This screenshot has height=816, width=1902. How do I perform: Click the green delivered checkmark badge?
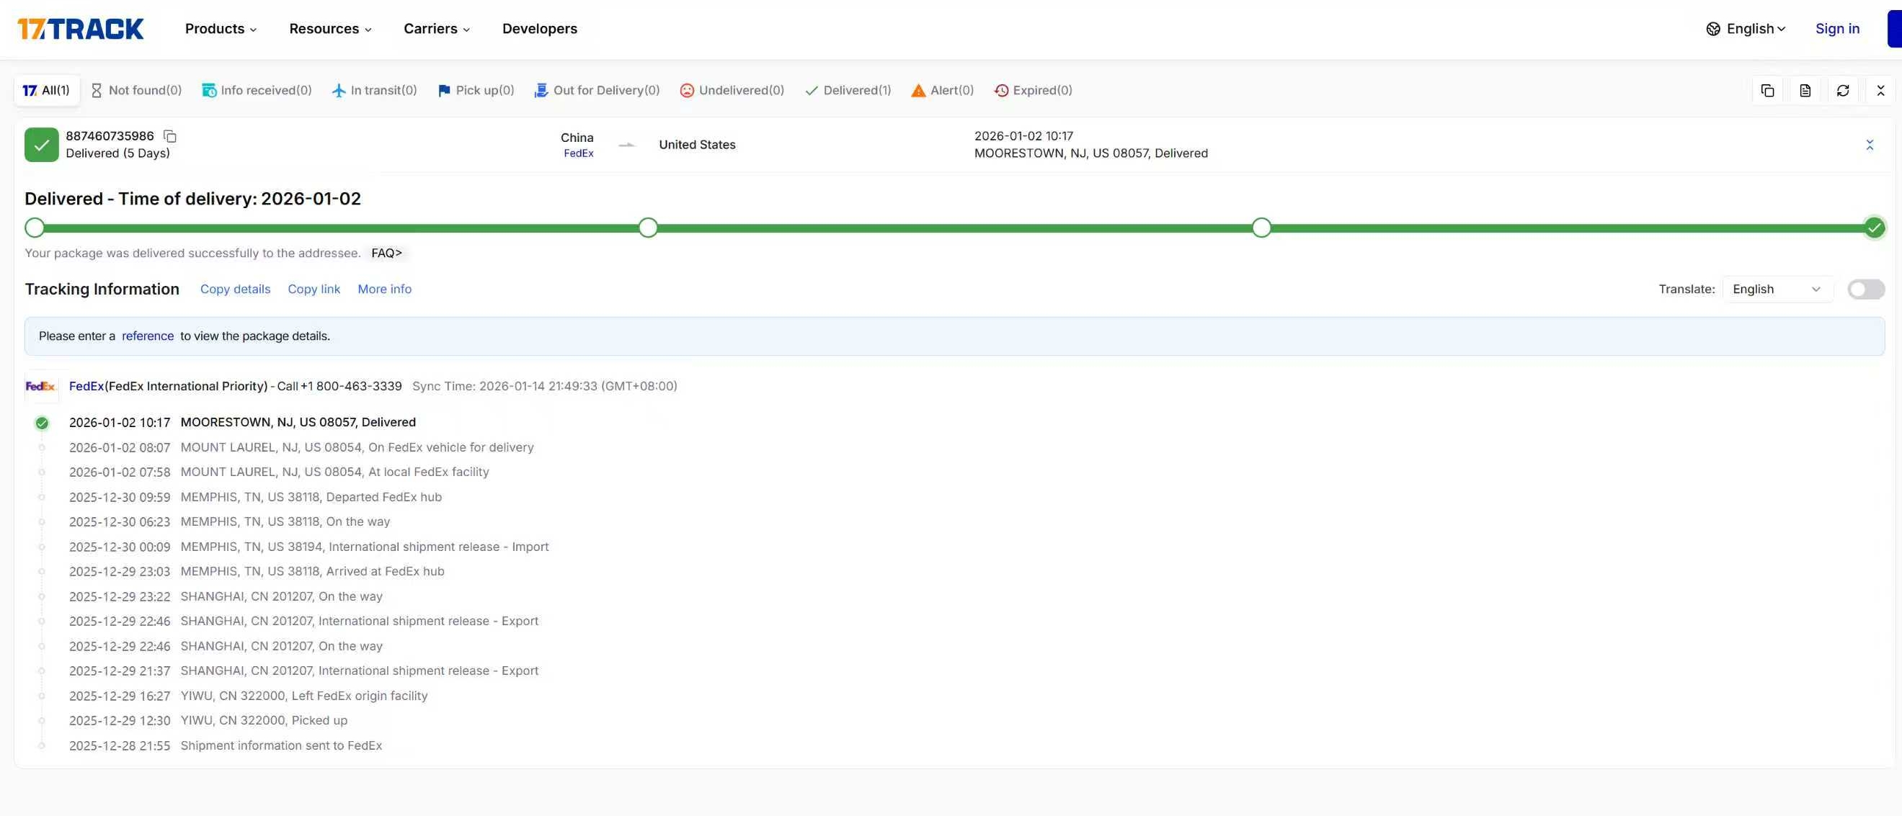[41, 145]
